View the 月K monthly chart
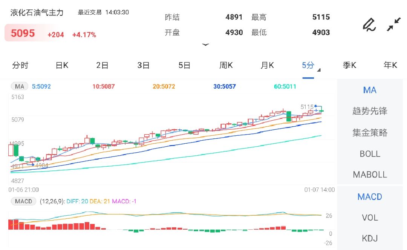The height and width of the screenshot is (250, 407). [267, 65]
